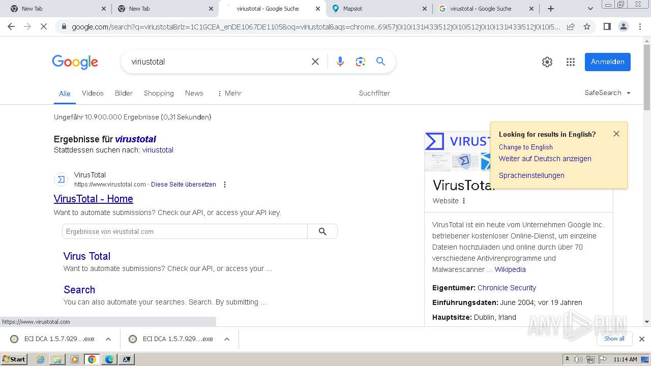Open the Start menu
Screen dimensions: 651x366
click(14, 359)
